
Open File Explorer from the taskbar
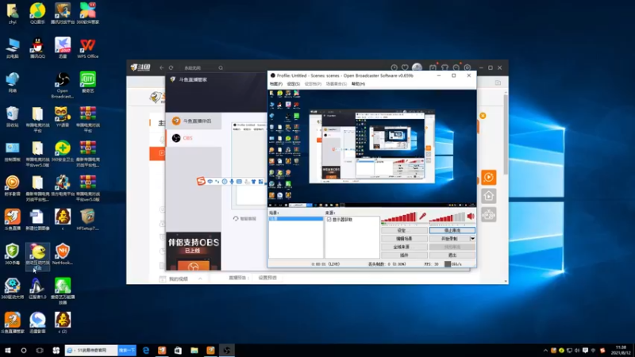pyautogui.click(x=194, y=350)
